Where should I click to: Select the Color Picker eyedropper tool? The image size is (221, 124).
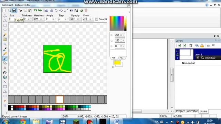[5, 49]
